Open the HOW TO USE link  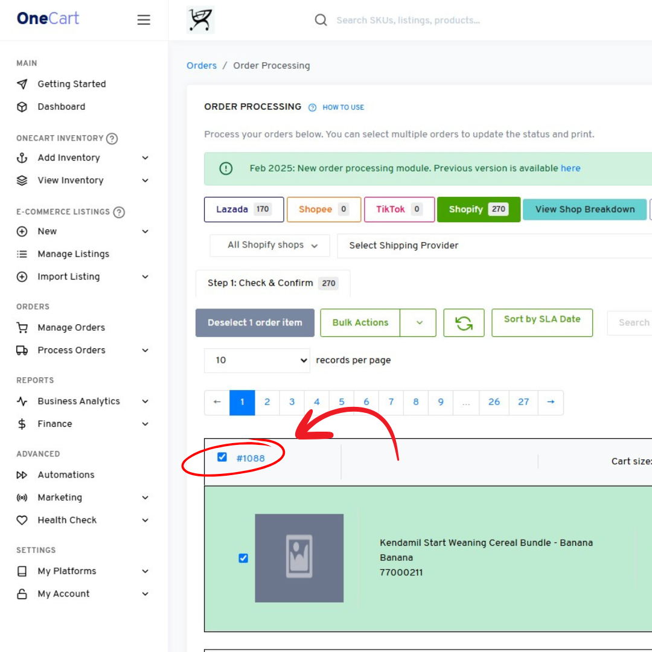coord(343,107)
